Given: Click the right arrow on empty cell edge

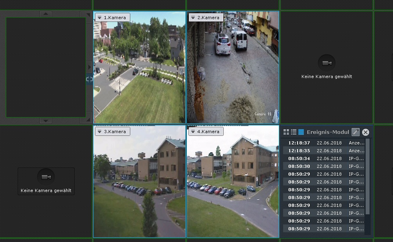Looking at the screenshot, I should tap(89, 67).
